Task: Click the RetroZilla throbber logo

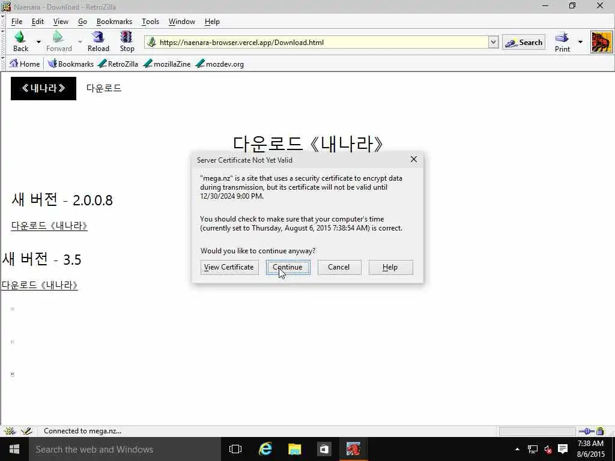Action: pyautogui.click(x=601, y=43)
